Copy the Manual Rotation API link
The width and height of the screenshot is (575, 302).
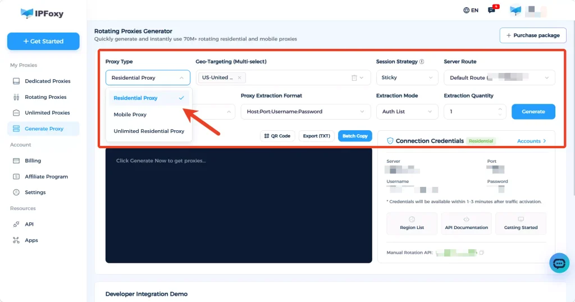[482, 253]
